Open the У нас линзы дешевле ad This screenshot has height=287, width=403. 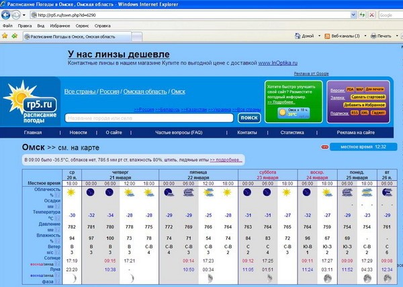click(119, 54)
